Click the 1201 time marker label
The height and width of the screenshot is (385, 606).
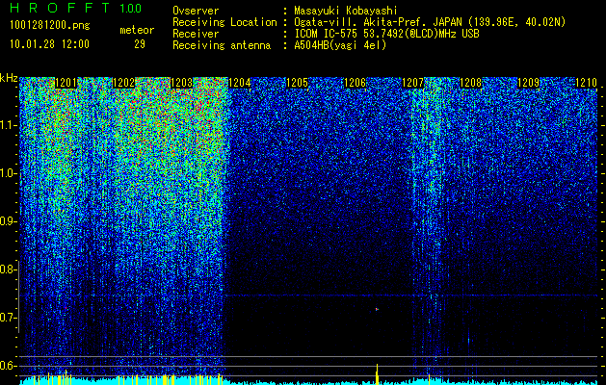click(x=66, y=83)
